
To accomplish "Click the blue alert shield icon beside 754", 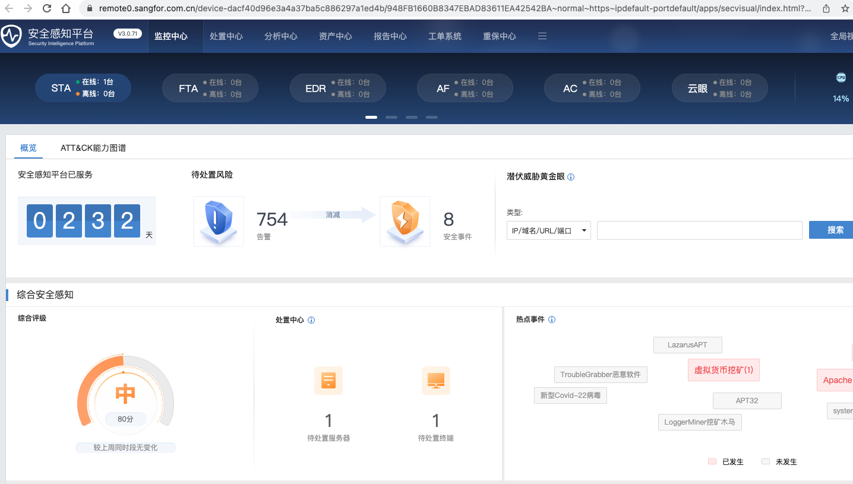I will point(219,221).
